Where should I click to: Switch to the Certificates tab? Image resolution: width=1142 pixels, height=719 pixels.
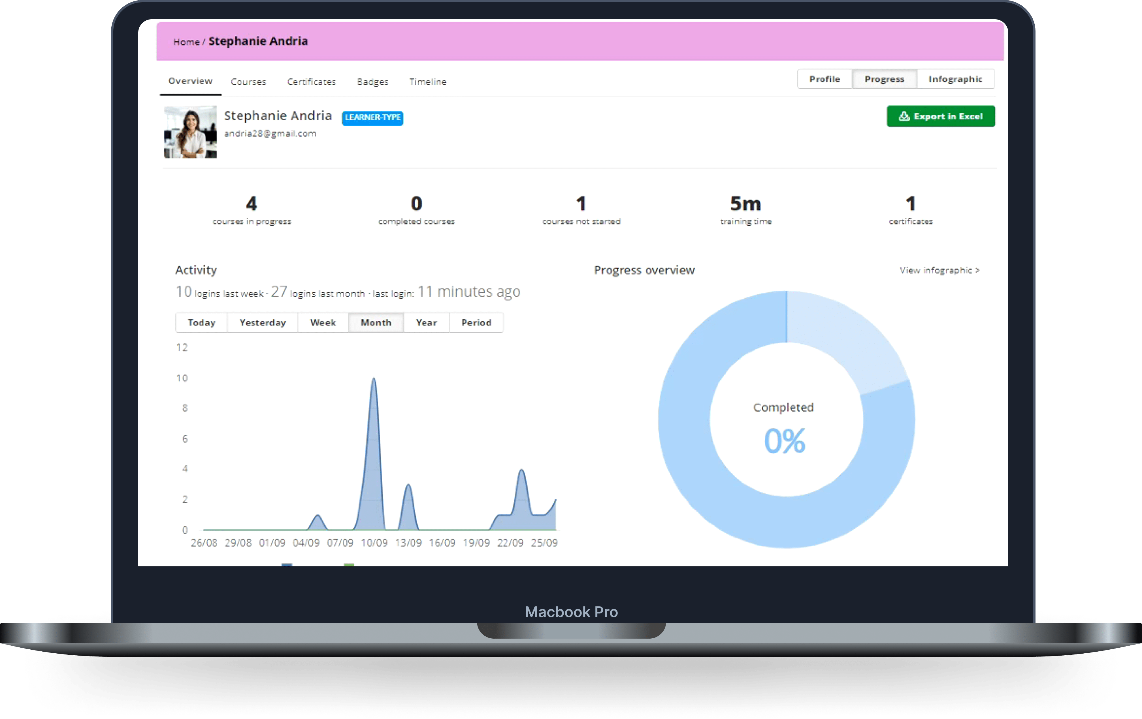coord(311,82)
